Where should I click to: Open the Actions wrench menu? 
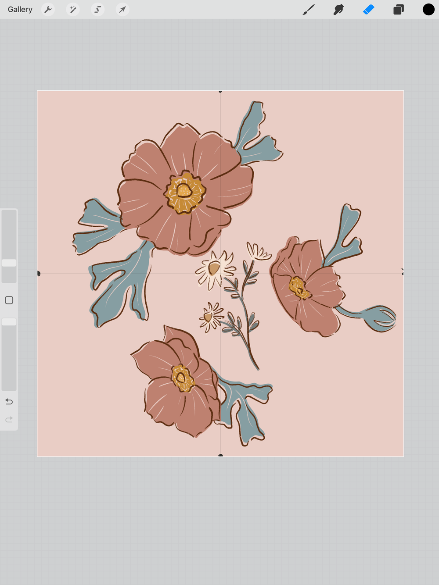coord(48,9)
